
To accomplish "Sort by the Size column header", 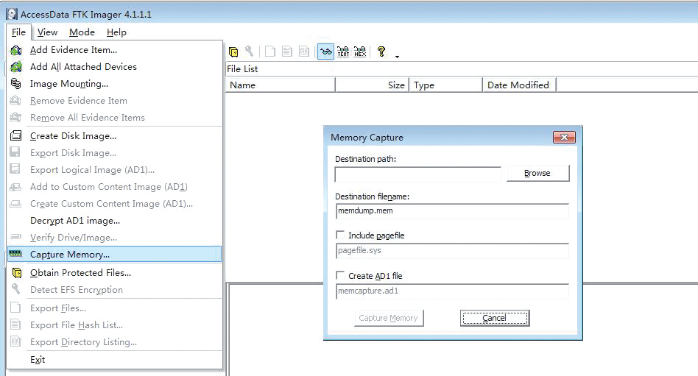I will (372, 85).
